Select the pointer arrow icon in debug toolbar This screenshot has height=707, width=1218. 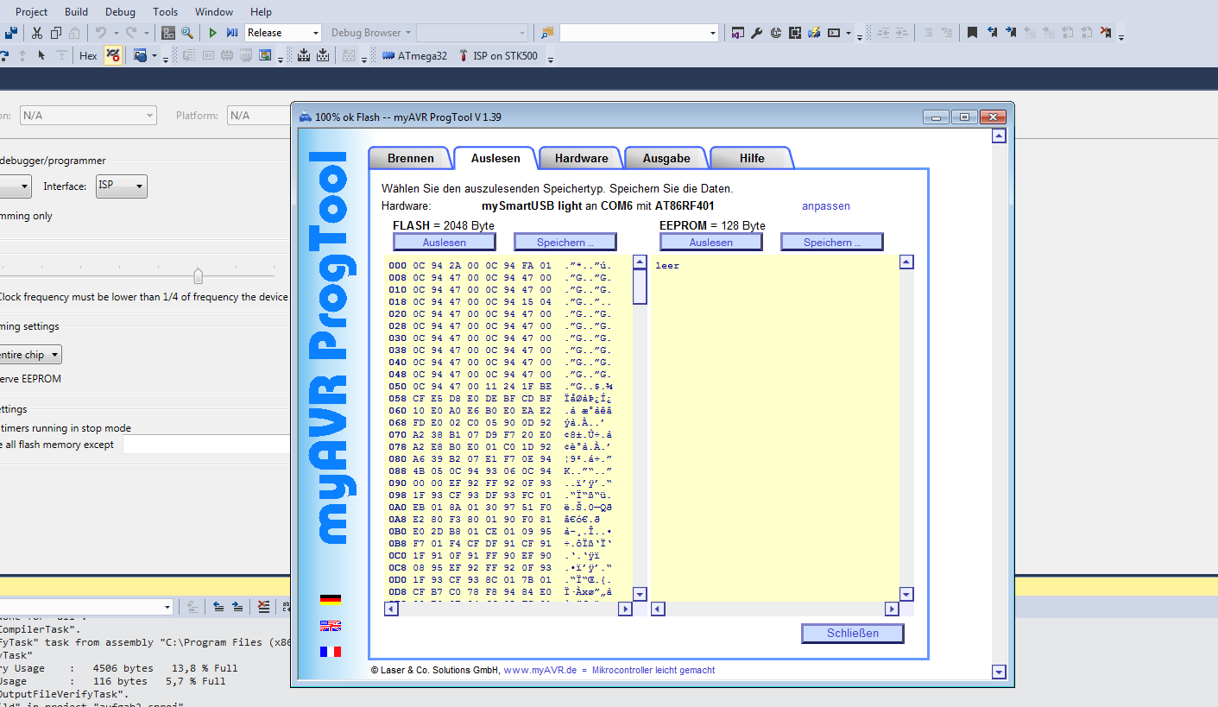coord(41,55)
